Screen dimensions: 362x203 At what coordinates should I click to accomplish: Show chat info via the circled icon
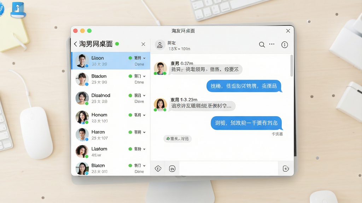click(285, 45)
